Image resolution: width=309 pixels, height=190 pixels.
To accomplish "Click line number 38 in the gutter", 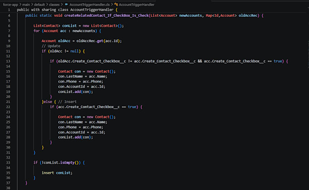I will point(8,188).
